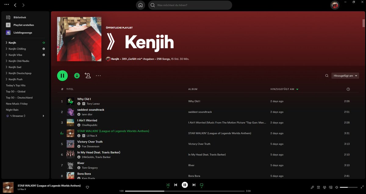Open artist Fox Stevenson link
366x194 pixels.
click(x=91, y=146)
